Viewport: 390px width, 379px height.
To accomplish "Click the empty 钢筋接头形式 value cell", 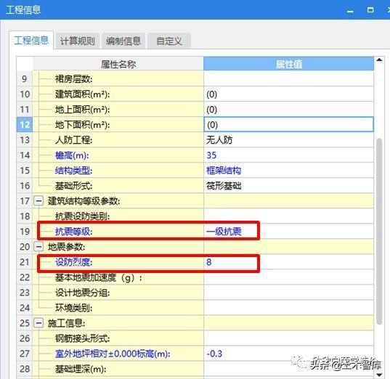I will (288, 338).
